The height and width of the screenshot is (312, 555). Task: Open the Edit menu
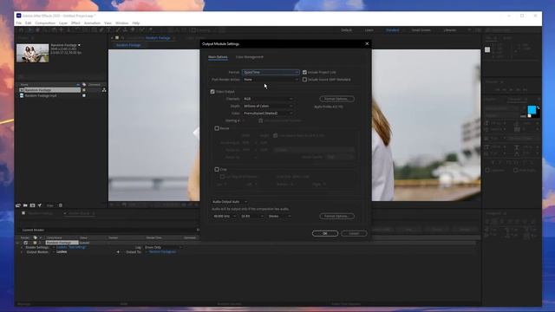29,23
